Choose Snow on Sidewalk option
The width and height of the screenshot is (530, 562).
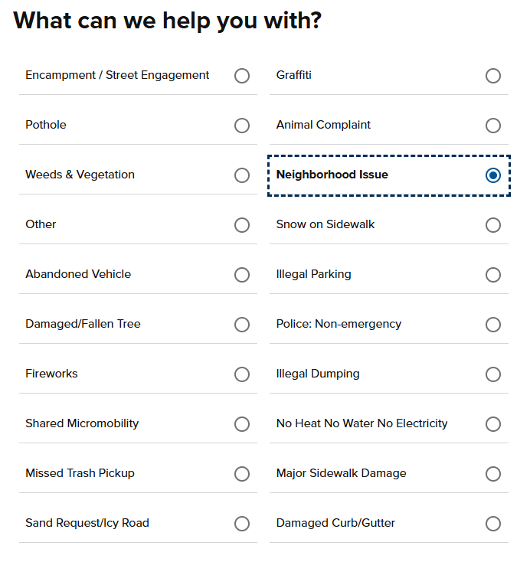pos(493,225)
